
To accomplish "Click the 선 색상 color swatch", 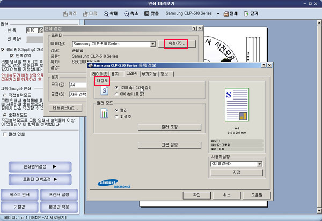I will click(35, 39).
